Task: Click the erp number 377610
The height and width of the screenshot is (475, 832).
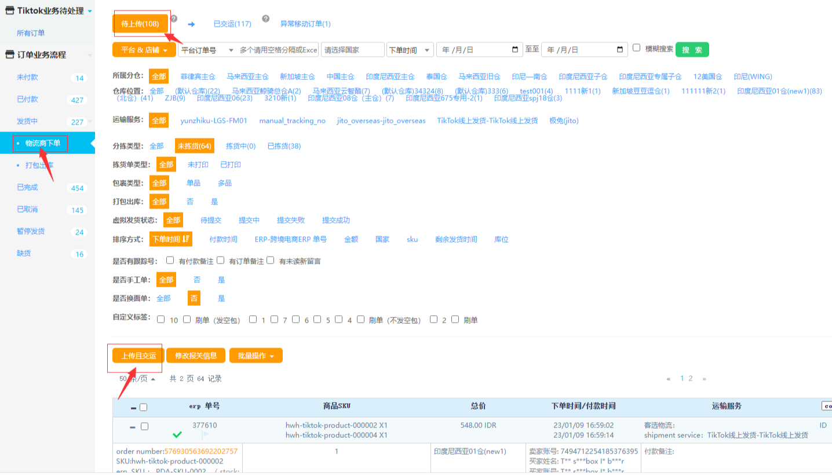Action: pos(205,425)
